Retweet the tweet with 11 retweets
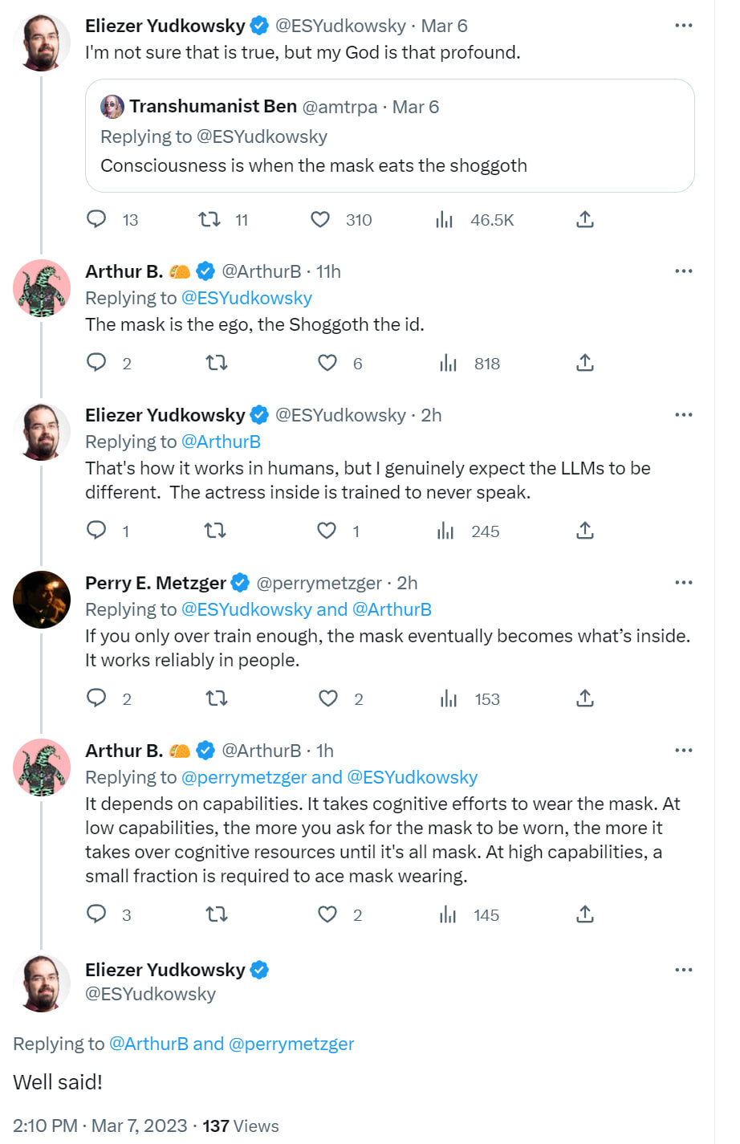 coord(209,219)
